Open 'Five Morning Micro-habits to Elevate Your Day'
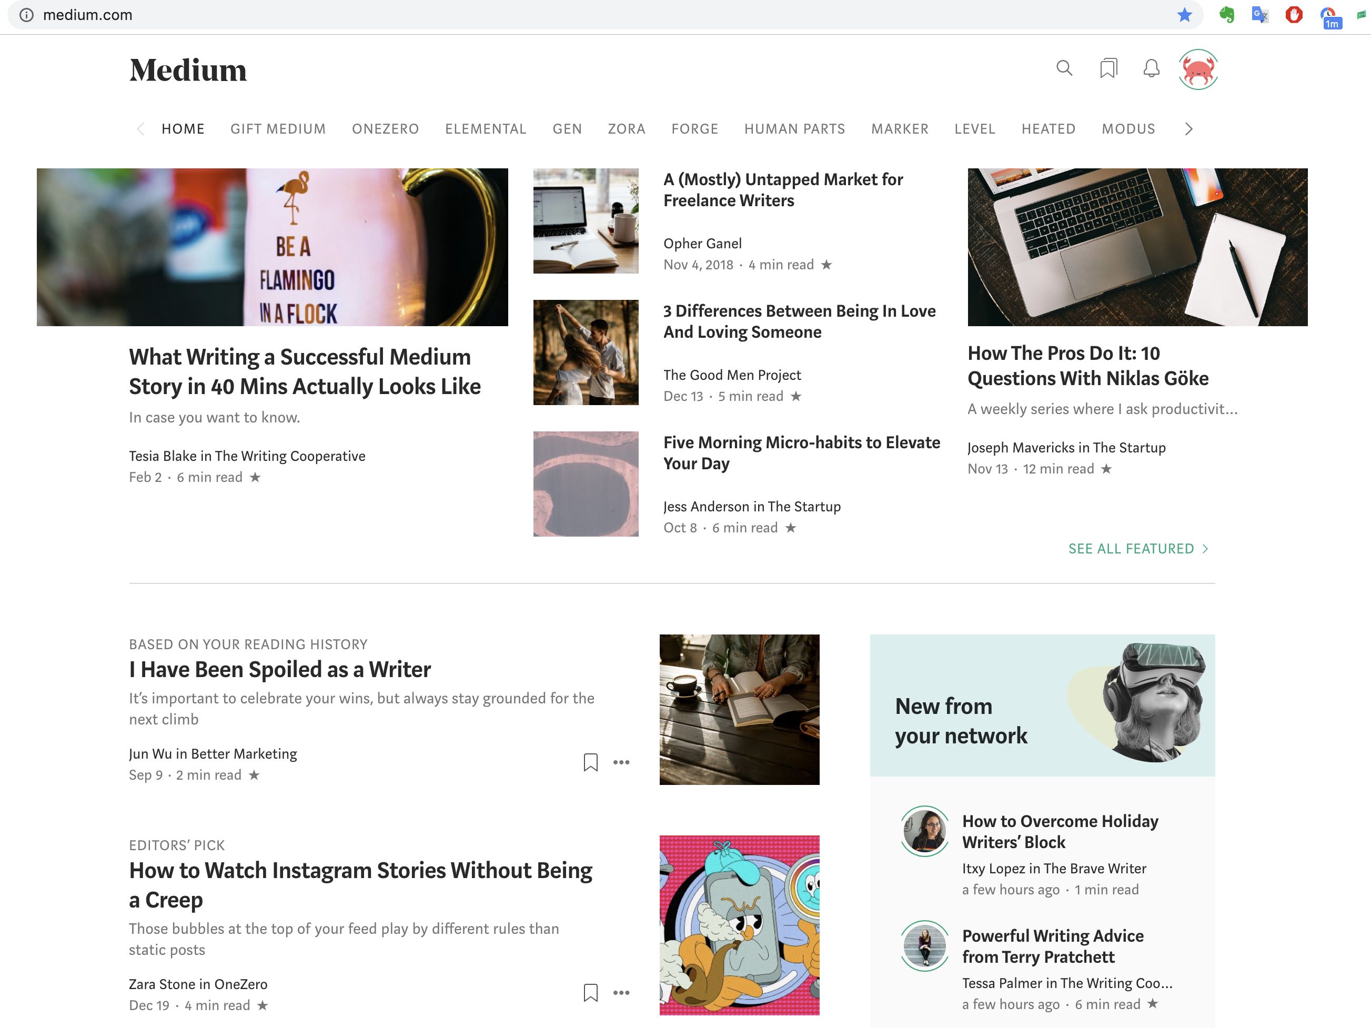Viewport: 1371px width, 1028px height. tap(801, 453)
